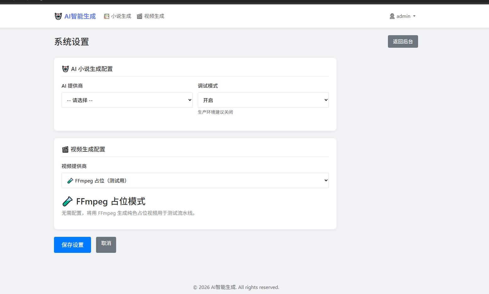
Task: Click the 生产环境建议关闭 hint text
Action: 215,112
